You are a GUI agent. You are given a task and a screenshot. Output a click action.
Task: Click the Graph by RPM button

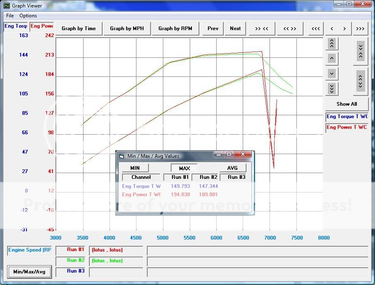175,28
